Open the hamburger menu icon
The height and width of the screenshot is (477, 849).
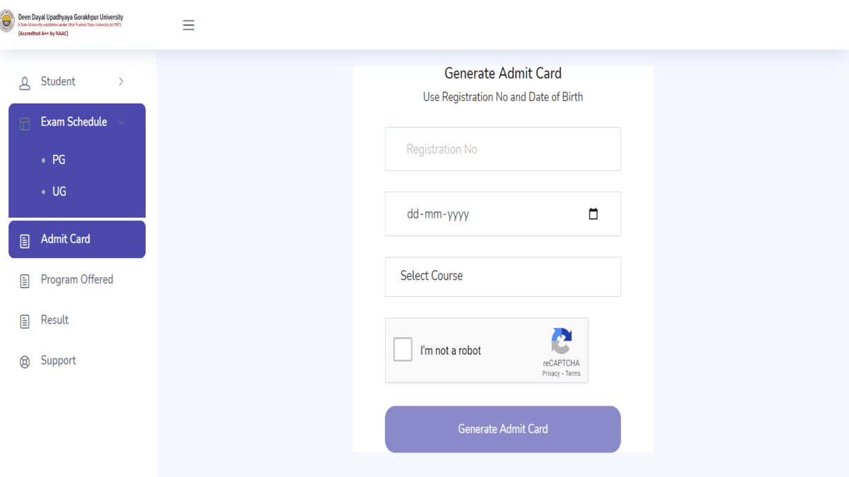[x=188, y=25]
